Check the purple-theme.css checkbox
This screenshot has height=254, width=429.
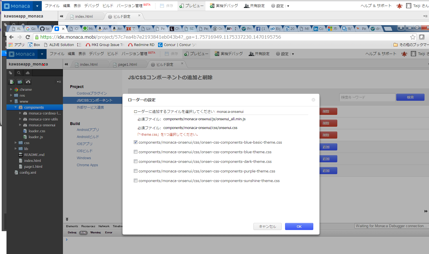click(x=135, y=171)
